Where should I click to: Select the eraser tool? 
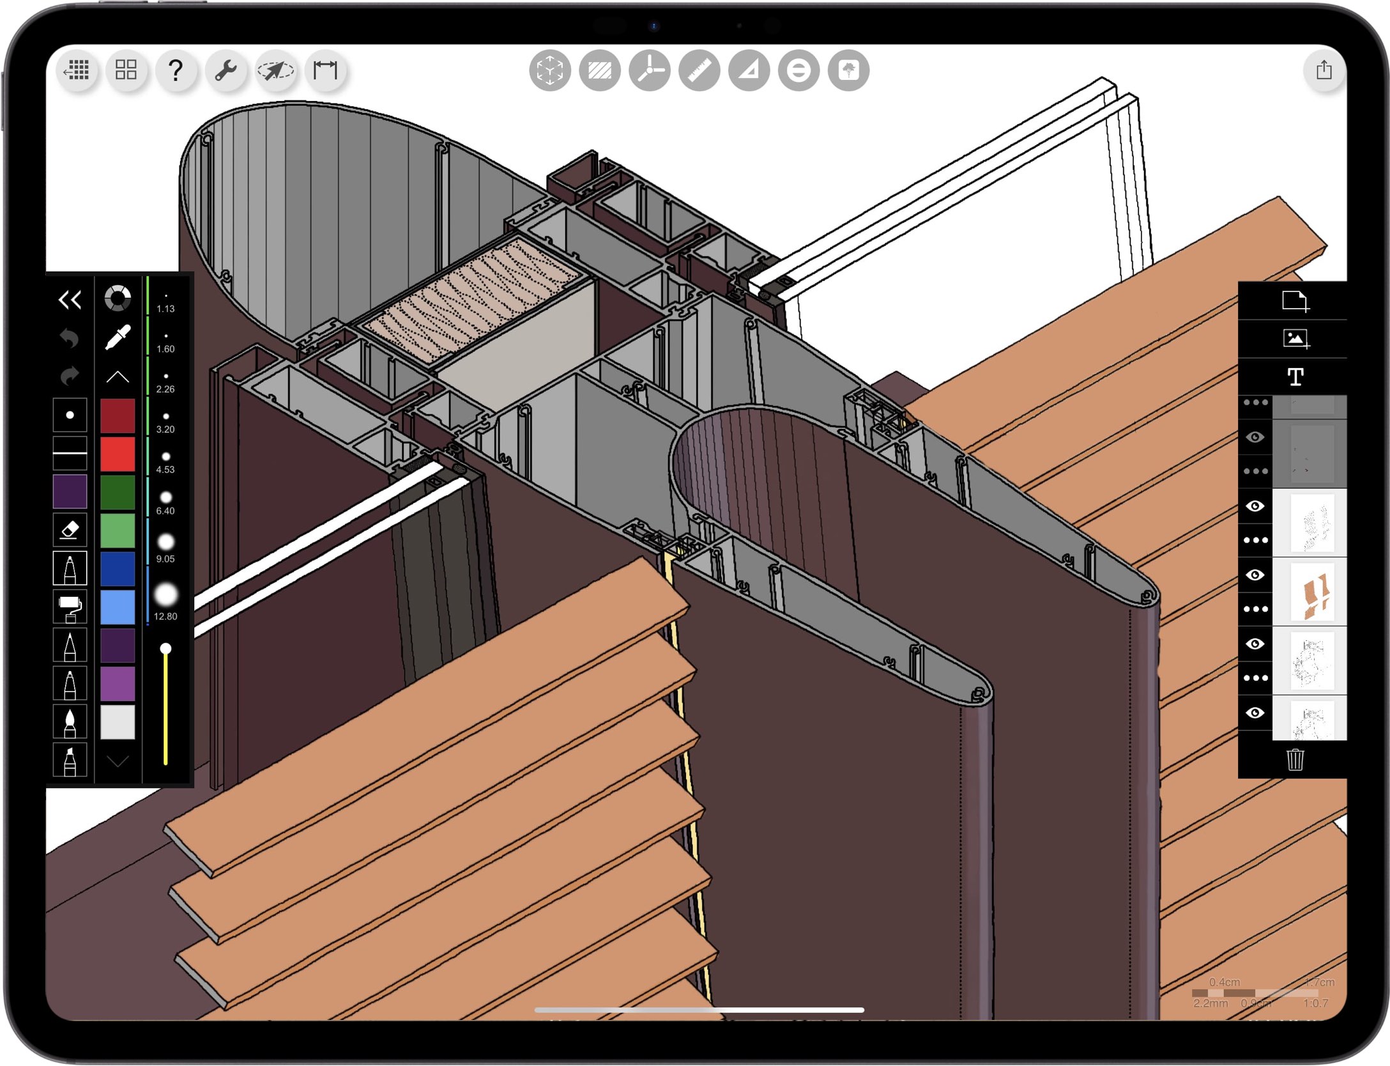coord(70,530)
